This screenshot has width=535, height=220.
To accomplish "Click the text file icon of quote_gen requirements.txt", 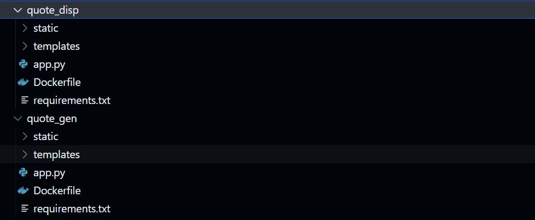I will click(25, 209).
